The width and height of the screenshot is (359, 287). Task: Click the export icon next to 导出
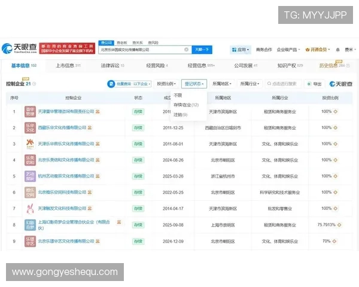click(x=309, y=84)
